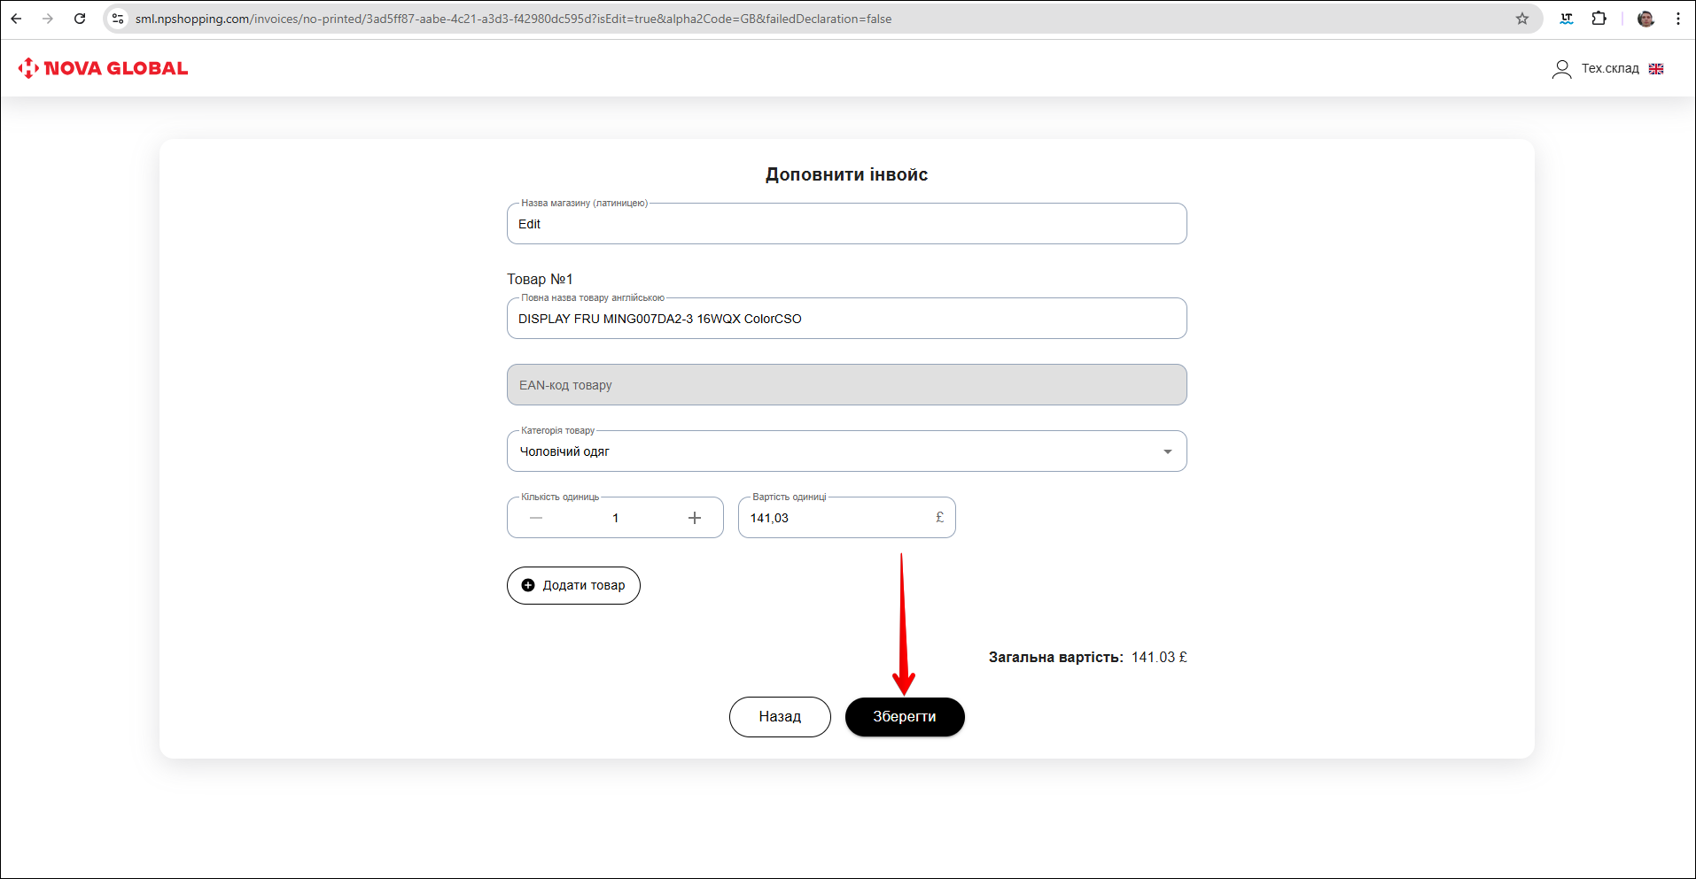The image size is (1696, 879).
Task: Open the Chrome profile avatar
Action: [x=1645, y=19]
